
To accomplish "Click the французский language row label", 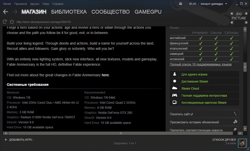I will pyautogui.click(x=179, y=43).
